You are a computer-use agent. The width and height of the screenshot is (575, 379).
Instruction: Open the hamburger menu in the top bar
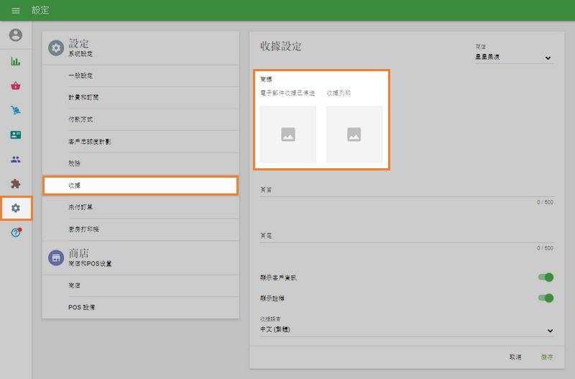point(15,11)
